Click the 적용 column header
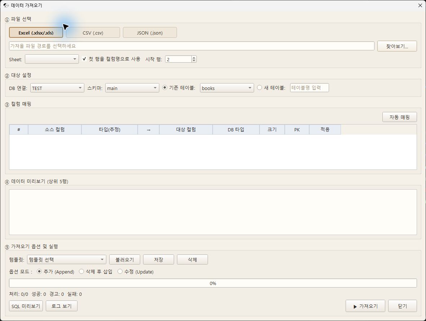The image size is (426, 321). (325, 130)
